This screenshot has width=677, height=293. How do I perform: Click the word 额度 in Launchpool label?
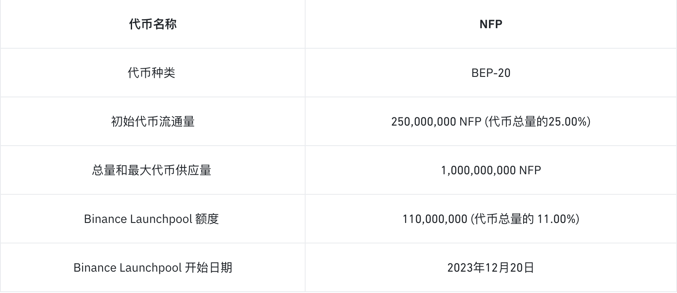[x=207, y=219]
